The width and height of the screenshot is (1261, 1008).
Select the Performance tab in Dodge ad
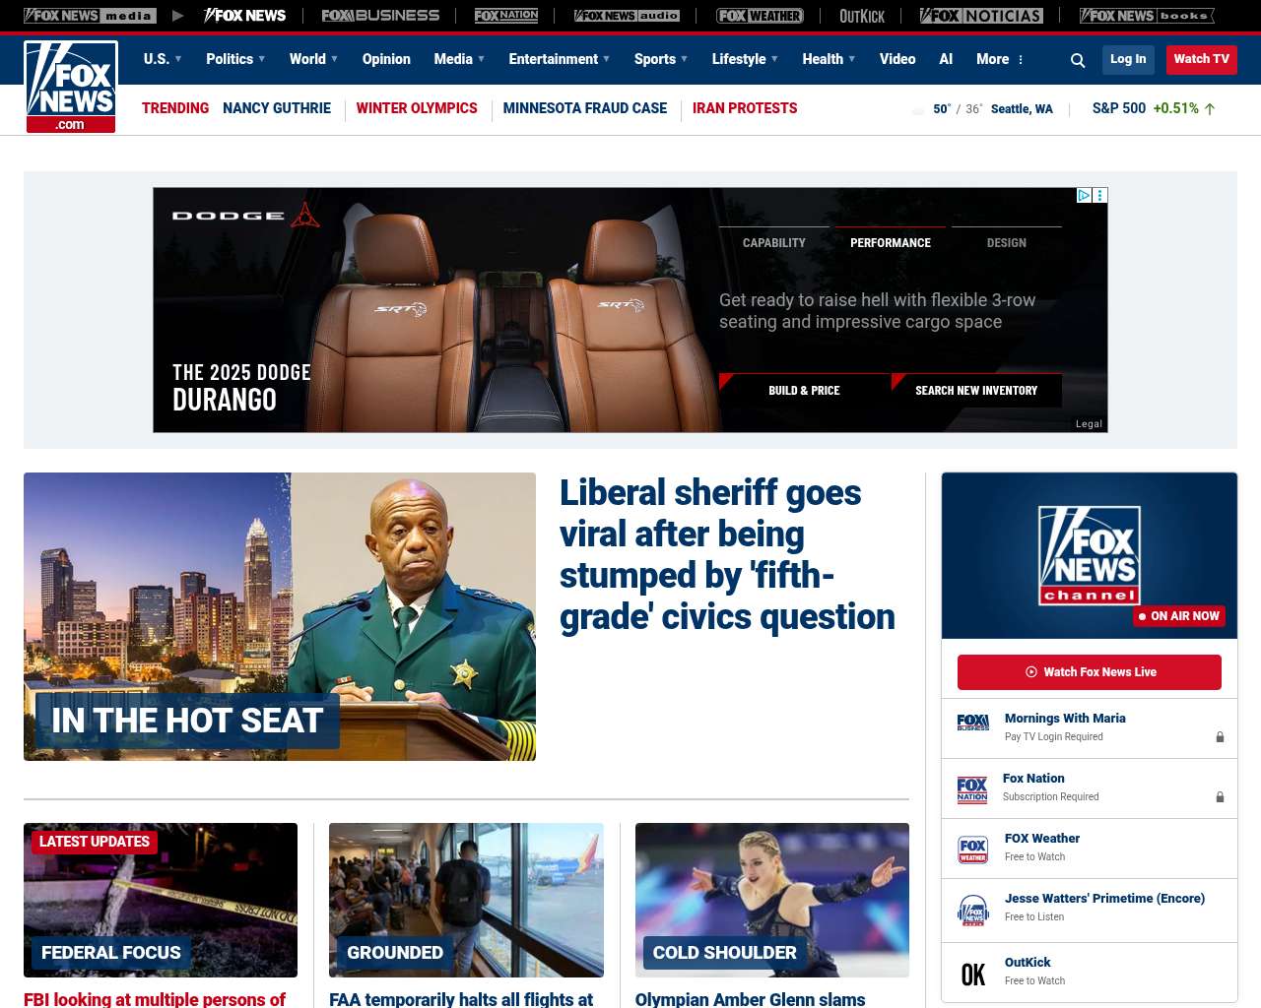click(891, 242)
